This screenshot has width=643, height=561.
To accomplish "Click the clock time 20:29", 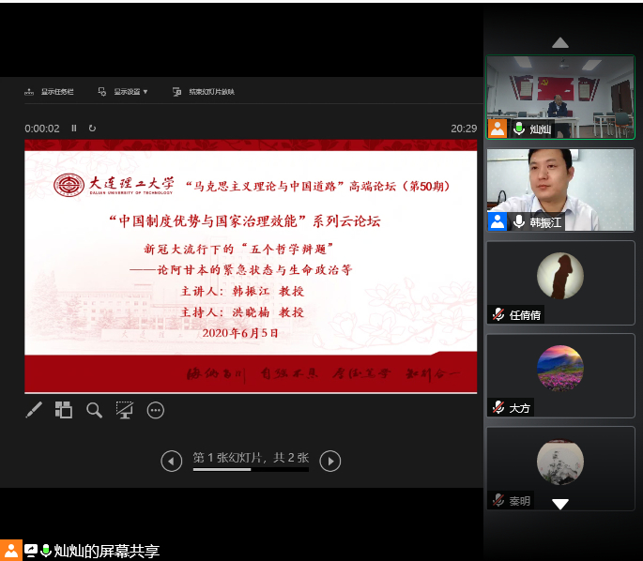I will (x=464, y=129).
